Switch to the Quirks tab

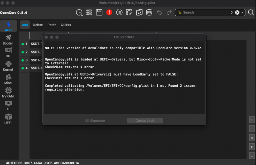pyautogui.click(x=66, y=25)
